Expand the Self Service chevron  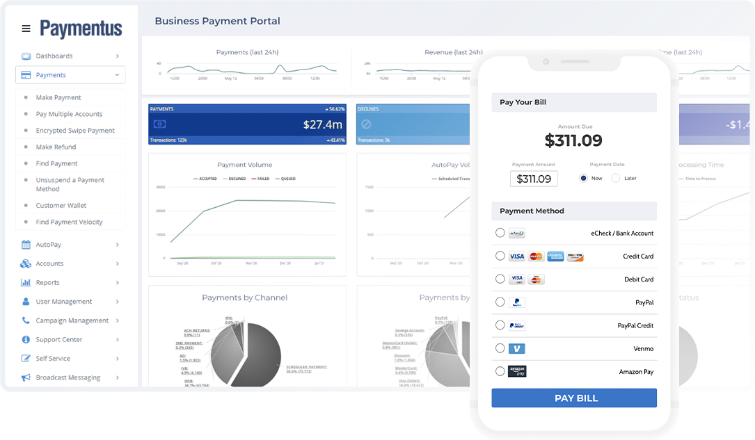coord(118,358)
